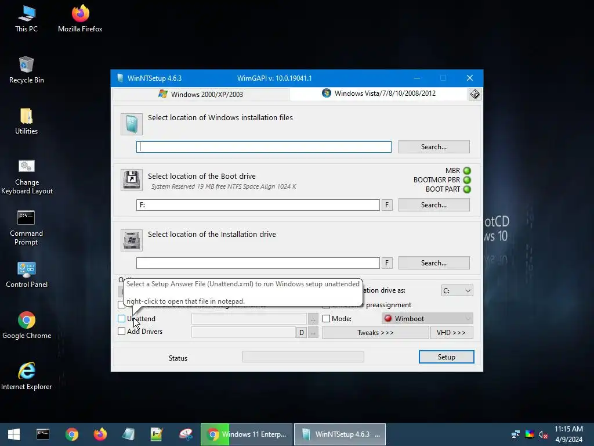594x446 pixels.
Task: Click the network icon in system tray
Action: [516, 434]
